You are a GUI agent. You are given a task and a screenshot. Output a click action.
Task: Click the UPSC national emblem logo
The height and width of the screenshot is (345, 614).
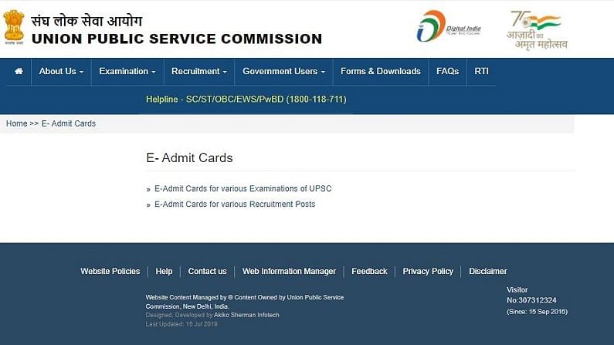[x=14, y=26]
